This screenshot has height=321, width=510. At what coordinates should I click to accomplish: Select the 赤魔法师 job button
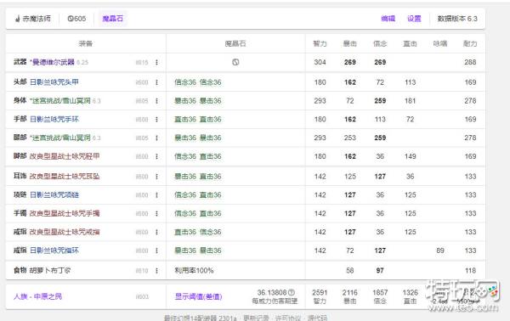(33, 19)
